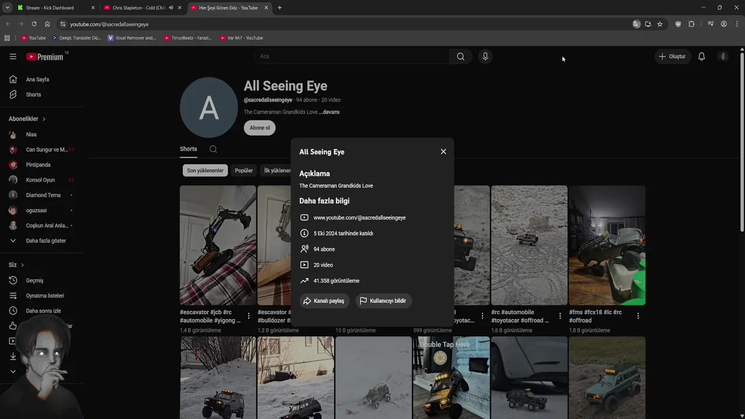Click into the Ara search field
The image size is (745, 419).
click(351, 56)
